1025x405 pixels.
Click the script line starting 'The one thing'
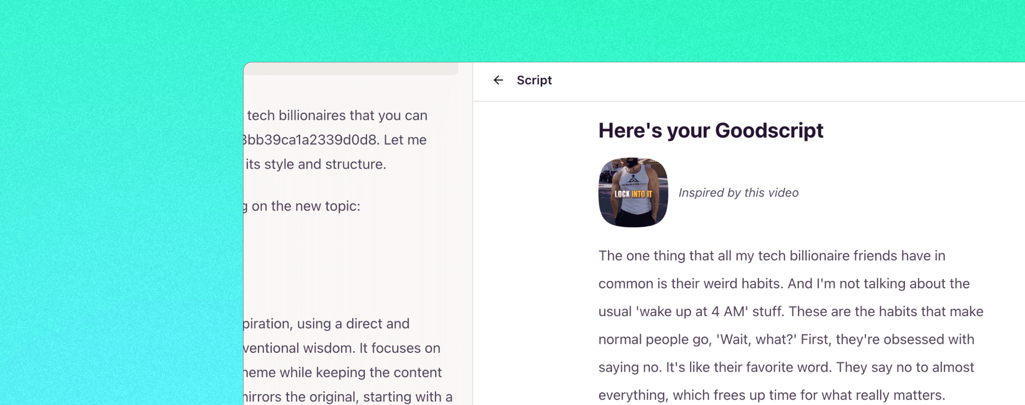coord(771,256)
